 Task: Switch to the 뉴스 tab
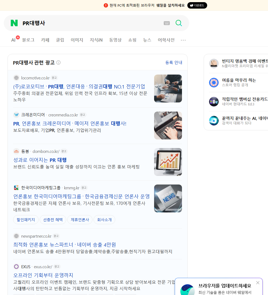tap(147, 40)
